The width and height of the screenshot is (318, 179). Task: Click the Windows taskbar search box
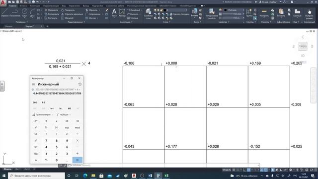pyautogui.click(x=36, y=176)
